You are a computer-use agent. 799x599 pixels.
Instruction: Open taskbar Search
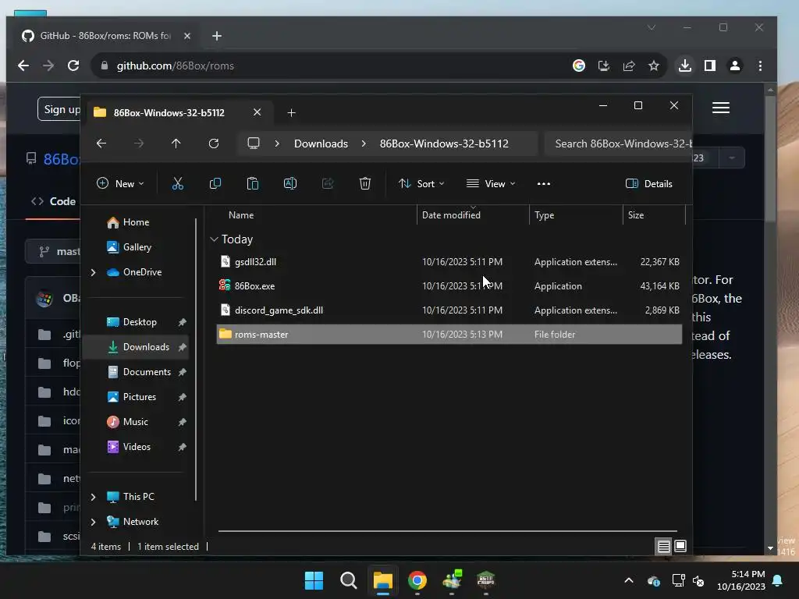[349, 580]
